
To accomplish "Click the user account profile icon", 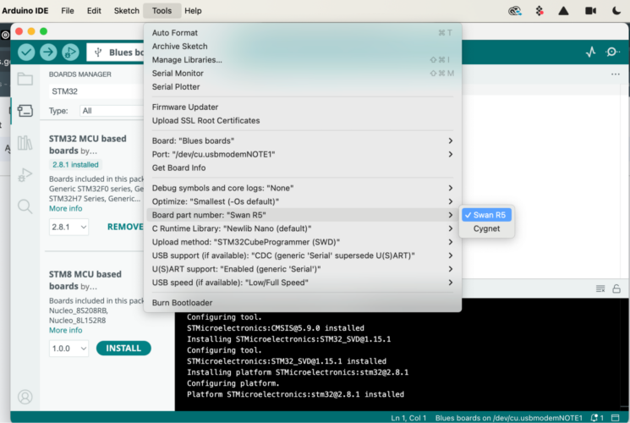I will [25, 397].
